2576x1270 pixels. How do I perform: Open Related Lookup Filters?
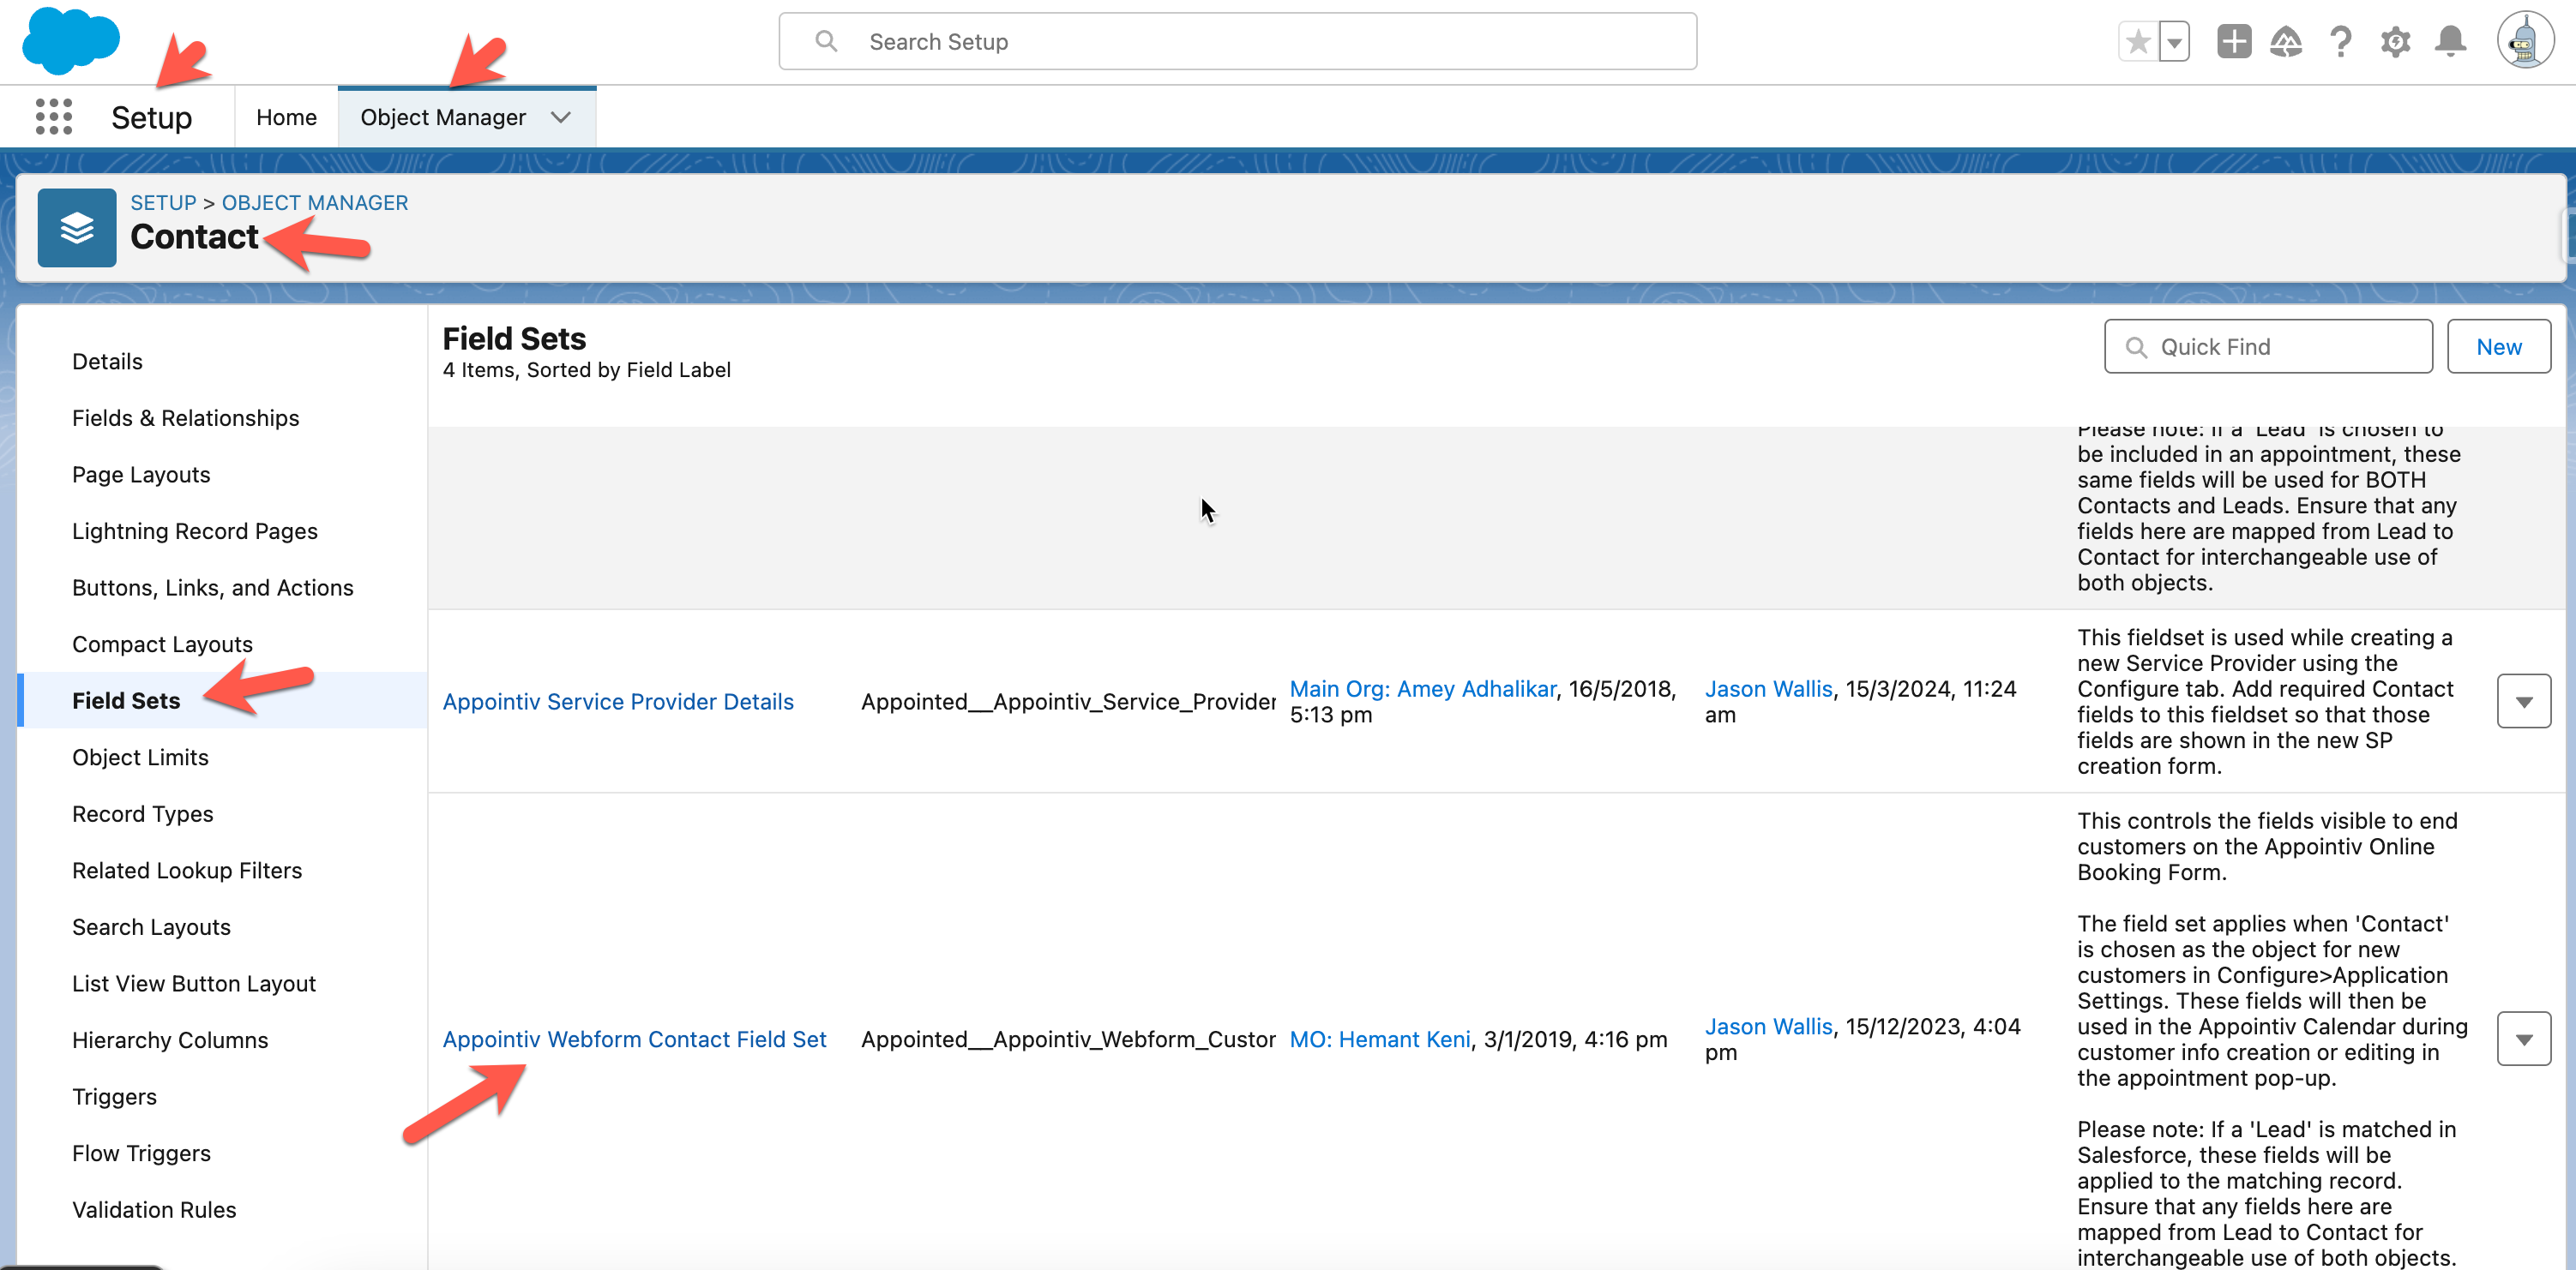[x=187, y=871]
